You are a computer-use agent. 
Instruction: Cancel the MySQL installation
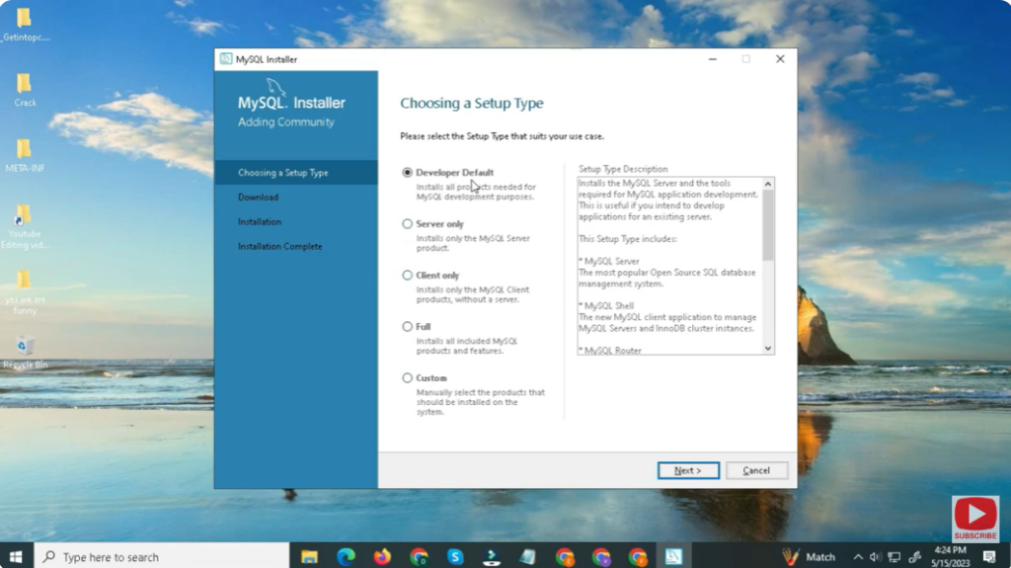click(x=756, y=470)
